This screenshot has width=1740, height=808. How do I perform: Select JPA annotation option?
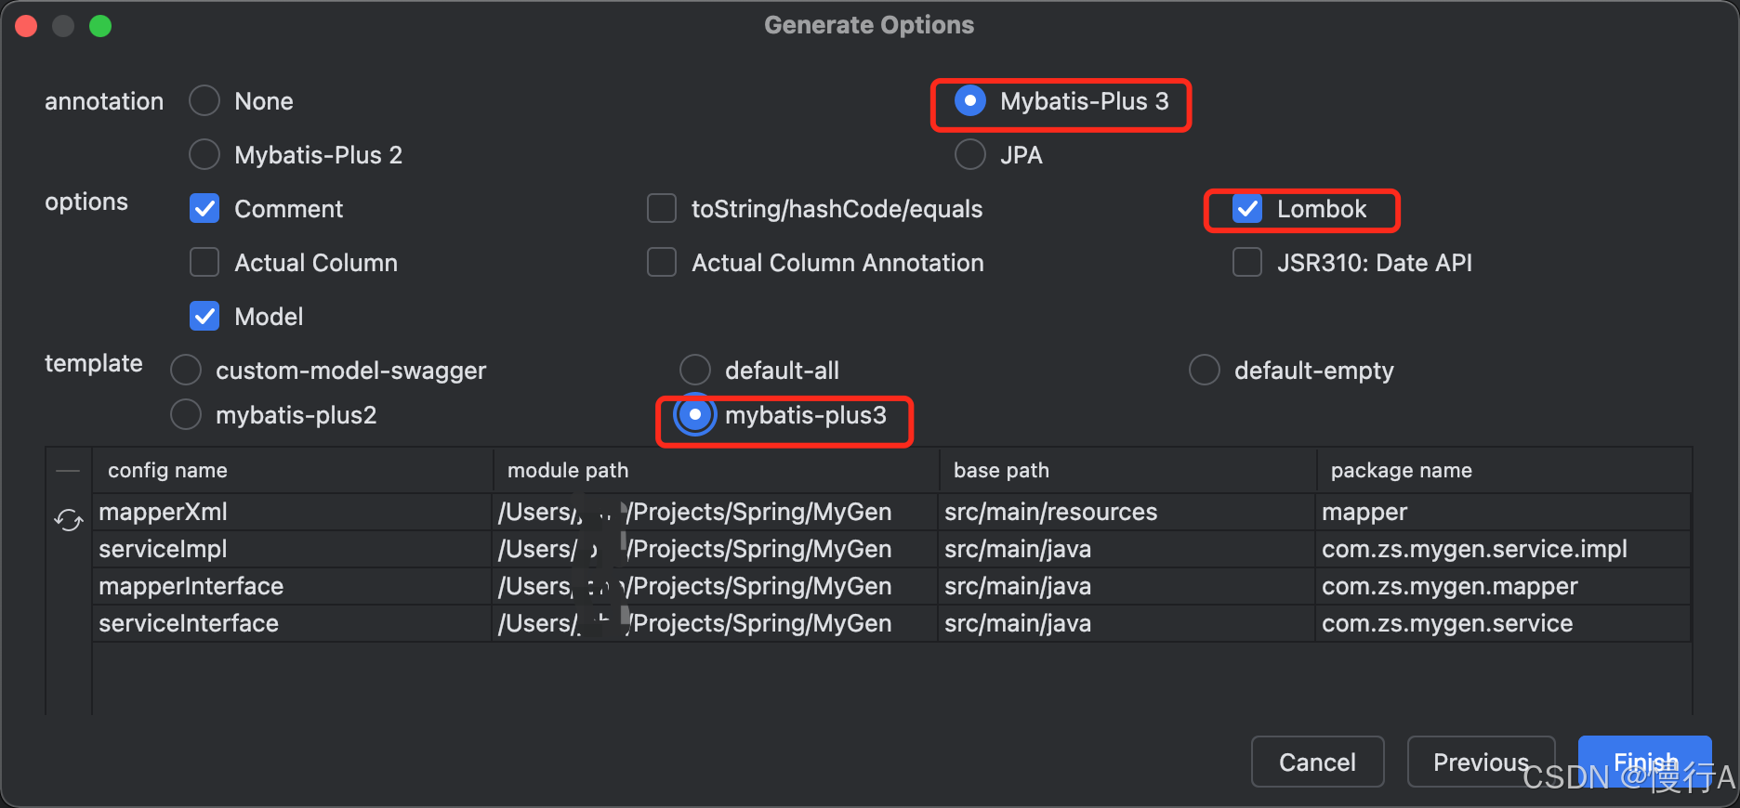click(x=970, y=154)
